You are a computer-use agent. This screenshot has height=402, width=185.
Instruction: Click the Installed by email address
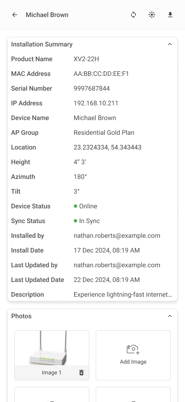click(117, 235)
